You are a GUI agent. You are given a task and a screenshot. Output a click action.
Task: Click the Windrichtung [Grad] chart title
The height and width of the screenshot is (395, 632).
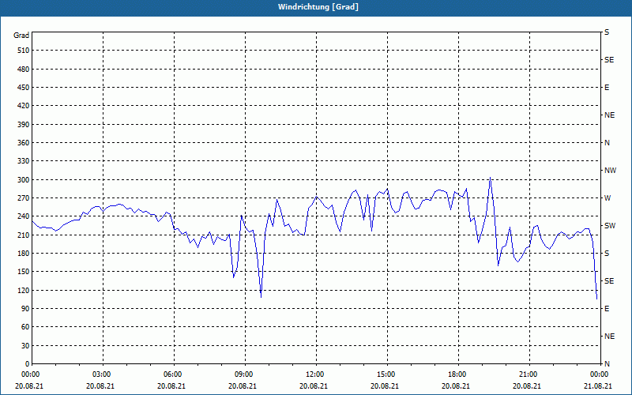318,7
